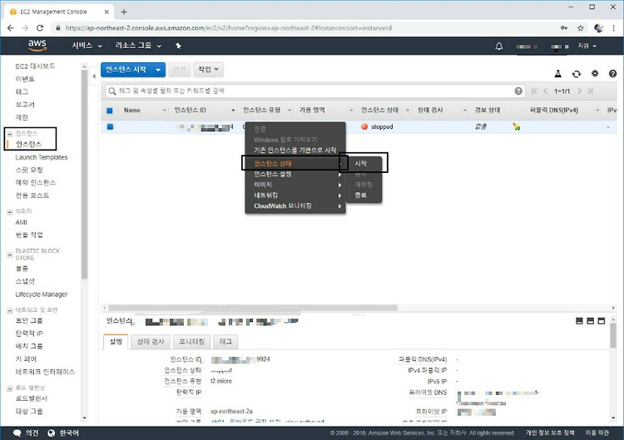
Task: Open the launch instance split arrow
Action: point(158,70)
